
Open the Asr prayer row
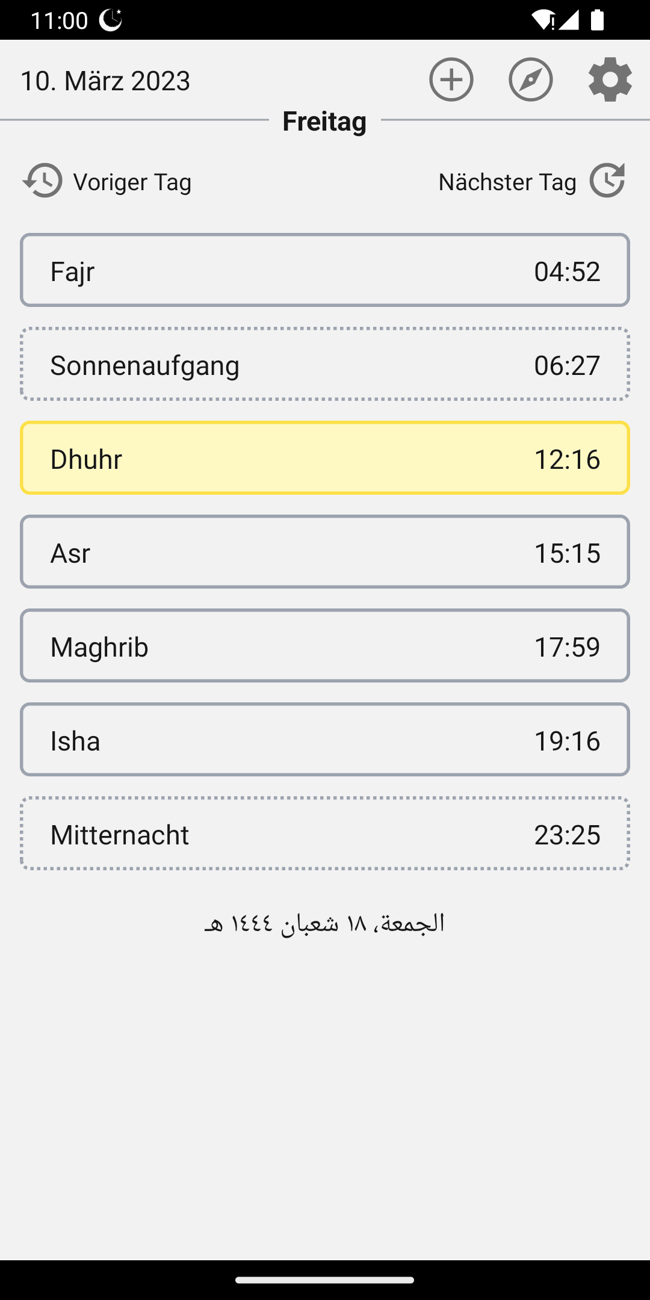point(325,552)
